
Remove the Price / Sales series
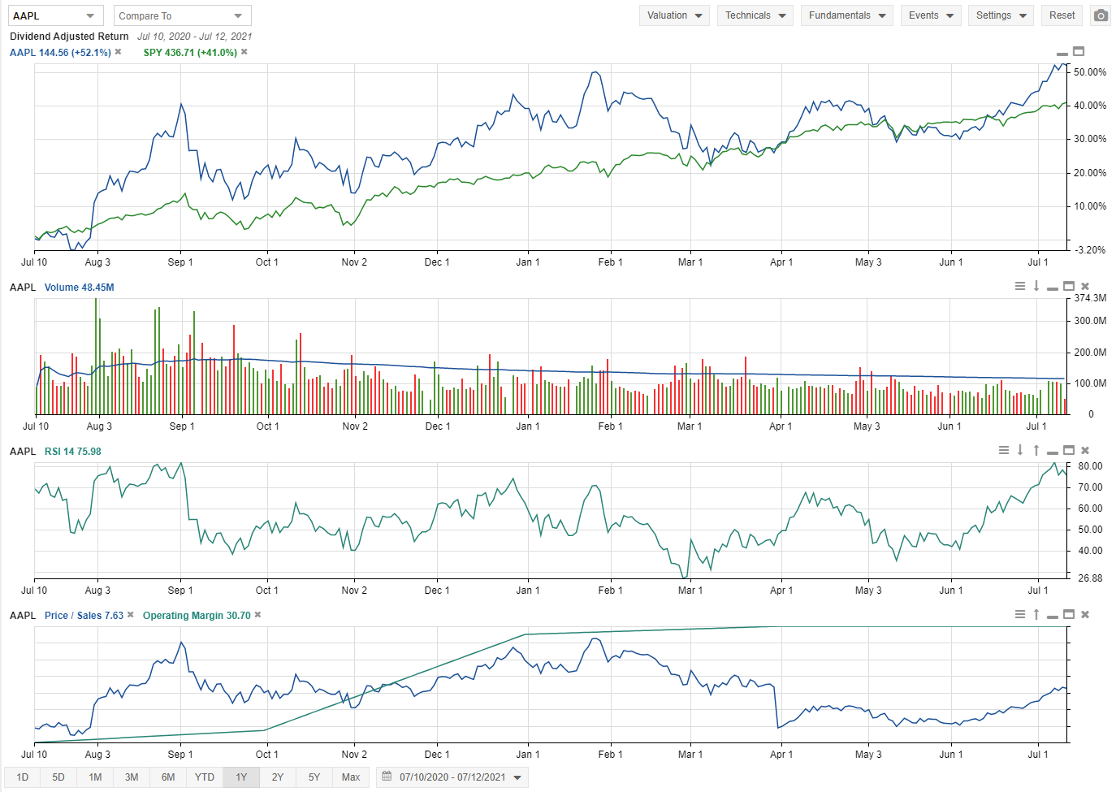point(131,615)
